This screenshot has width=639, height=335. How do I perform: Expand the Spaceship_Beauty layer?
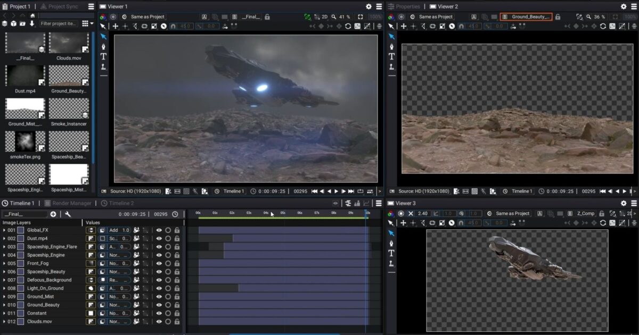(4, 272)
